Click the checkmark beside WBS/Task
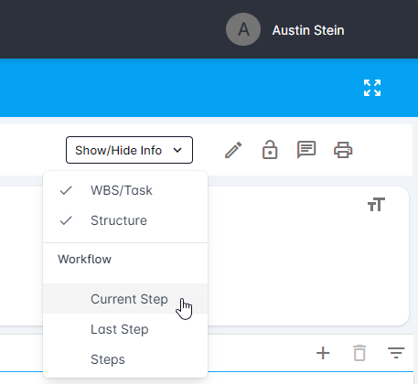Screen dimensions: 418x384 pos(66,190)
